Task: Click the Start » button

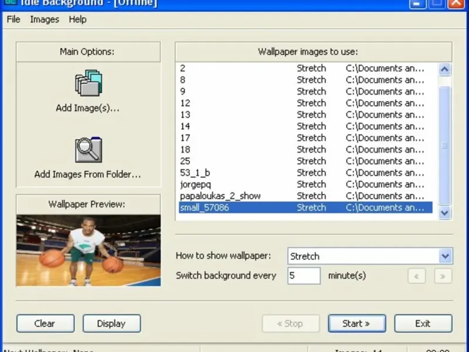Action: coord(357,323)
